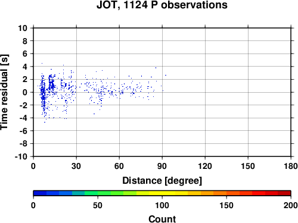Select the dark red colorbar segment at 200

coord(284,193)
